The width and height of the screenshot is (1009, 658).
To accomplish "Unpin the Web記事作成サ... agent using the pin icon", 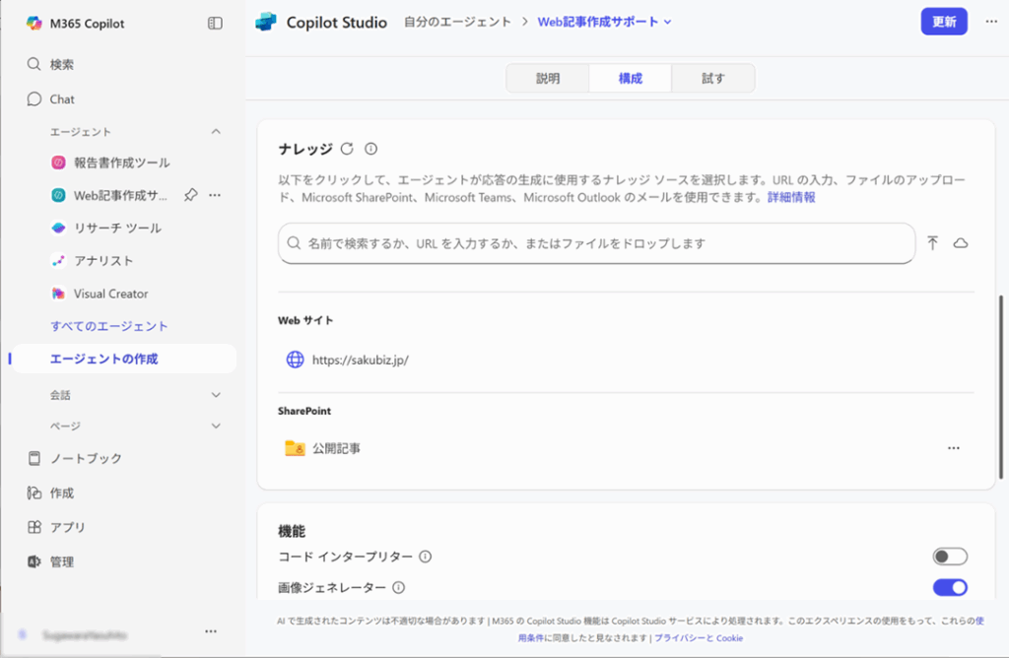I will 190,195.
